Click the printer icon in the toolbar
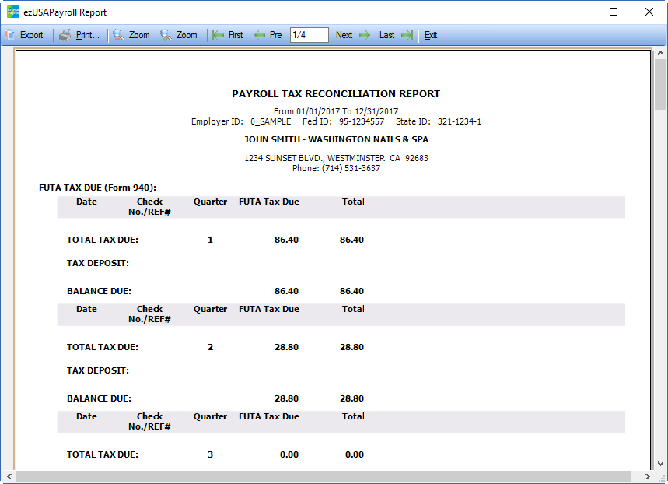Image resolution: width=668 pixels, height=484 pixels. pos(65,35)
